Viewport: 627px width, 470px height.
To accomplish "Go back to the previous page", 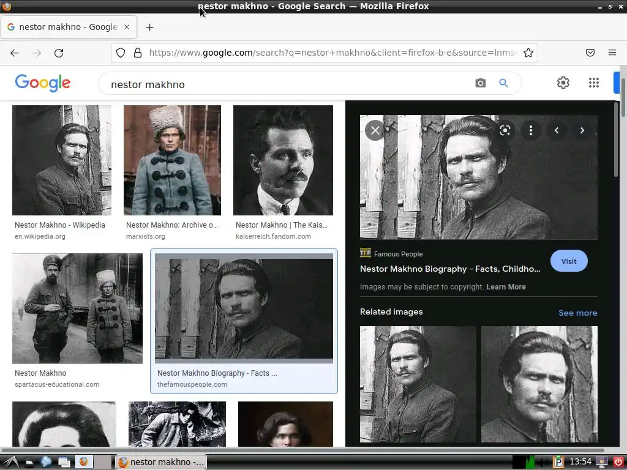I will point(15,53).
